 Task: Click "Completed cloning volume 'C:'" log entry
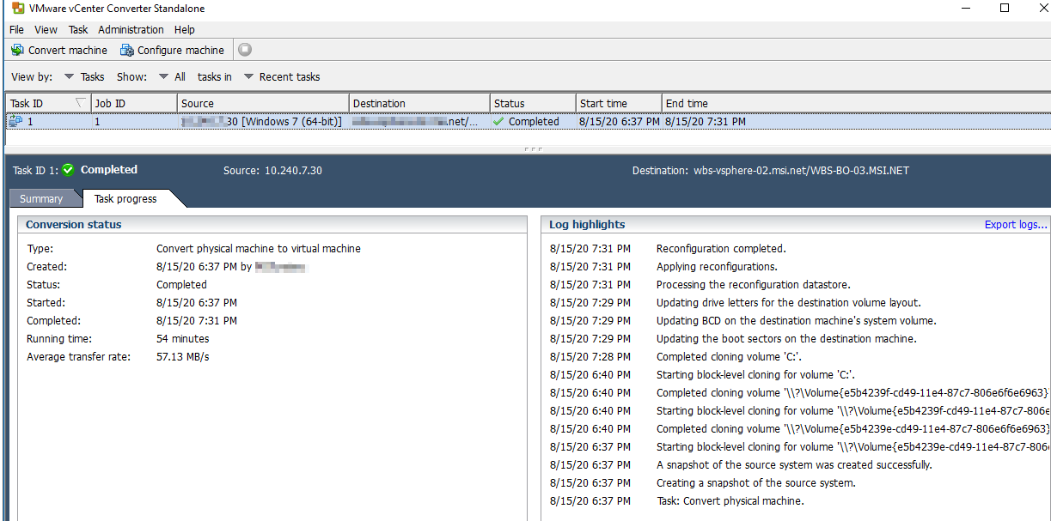(729, 357)
